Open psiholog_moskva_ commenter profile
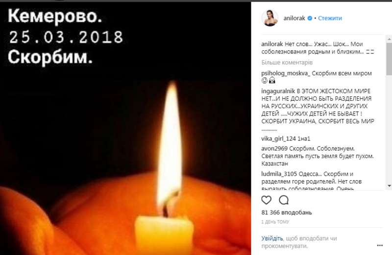 coord(286,73)
